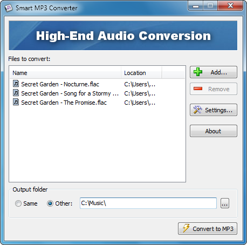
Task: Click the red minus Remove icon
Action: [x=198, y=89]
